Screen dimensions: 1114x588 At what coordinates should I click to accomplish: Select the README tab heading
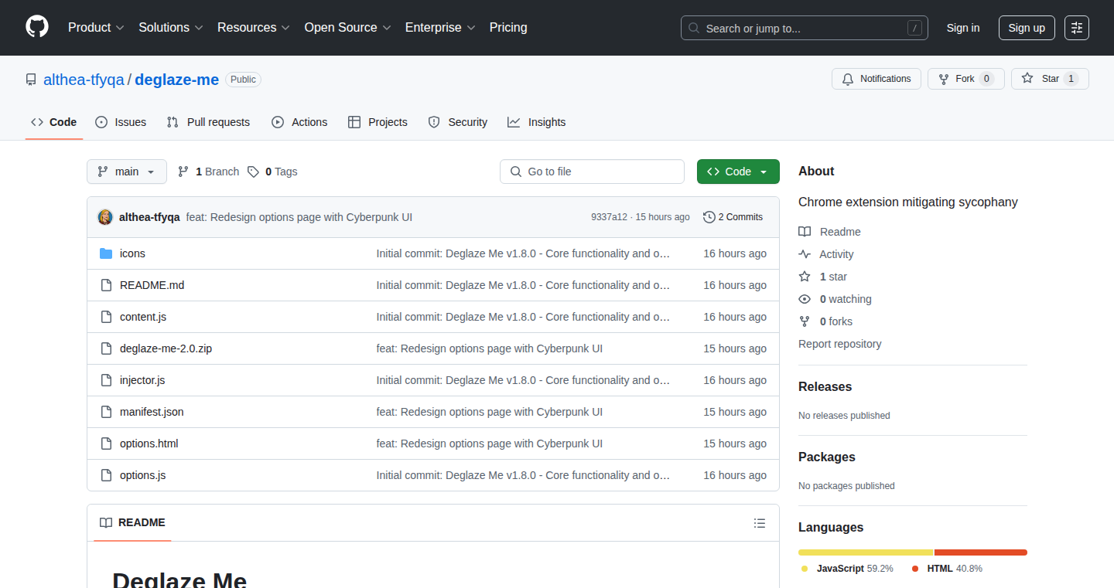[x=132, y=523]
